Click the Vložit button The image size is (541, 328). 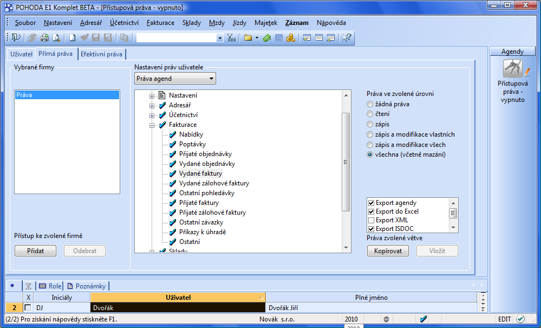[437, 251]
